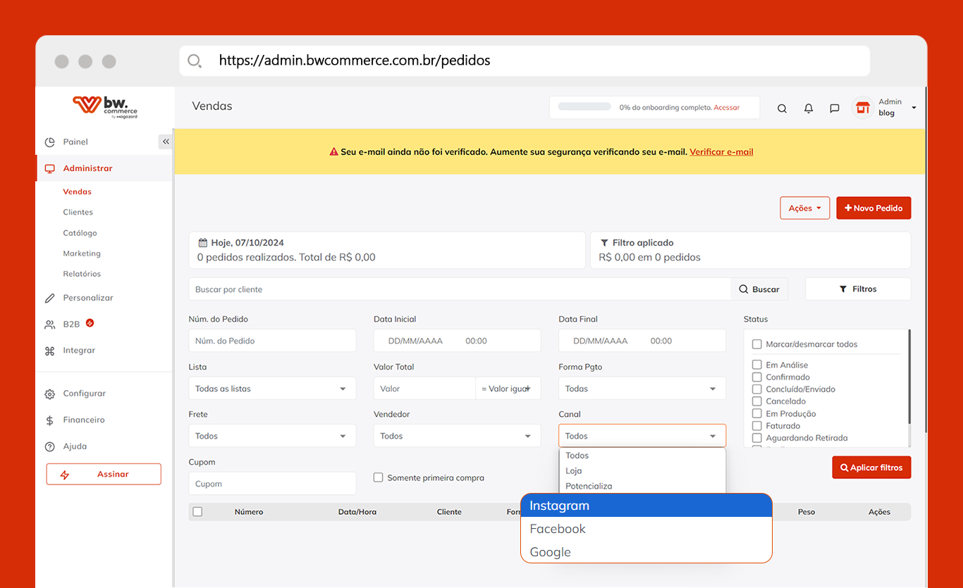Click the B2B users icon

pos(49,325)
